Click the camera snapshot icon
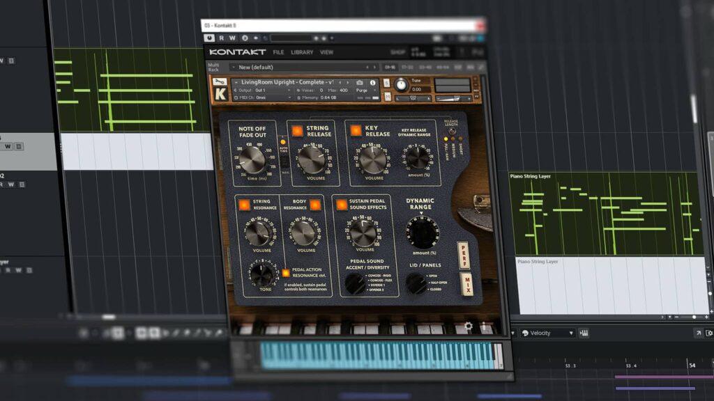 (x=360, y=82)
